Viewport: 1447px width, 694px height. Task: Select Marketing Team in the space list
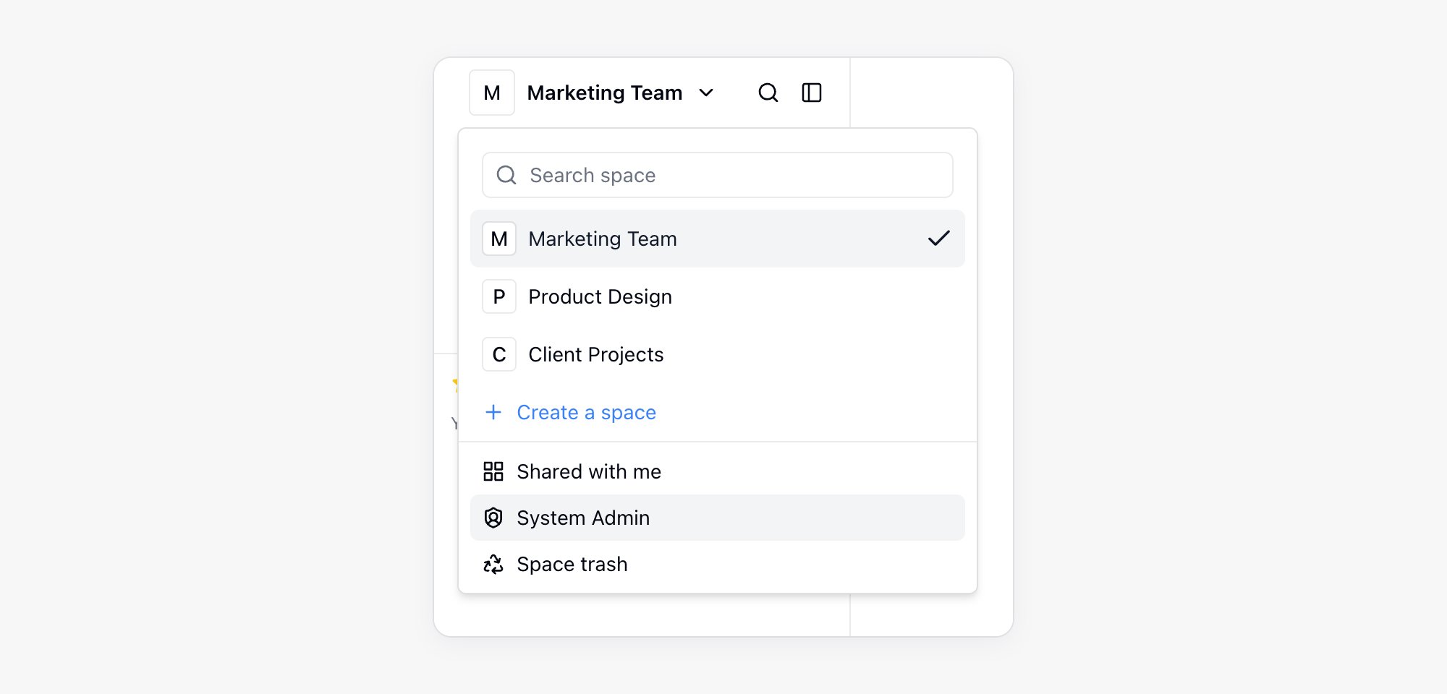718,239
